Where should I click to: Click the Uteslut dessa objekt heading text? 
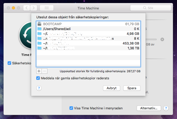[73, 17]
